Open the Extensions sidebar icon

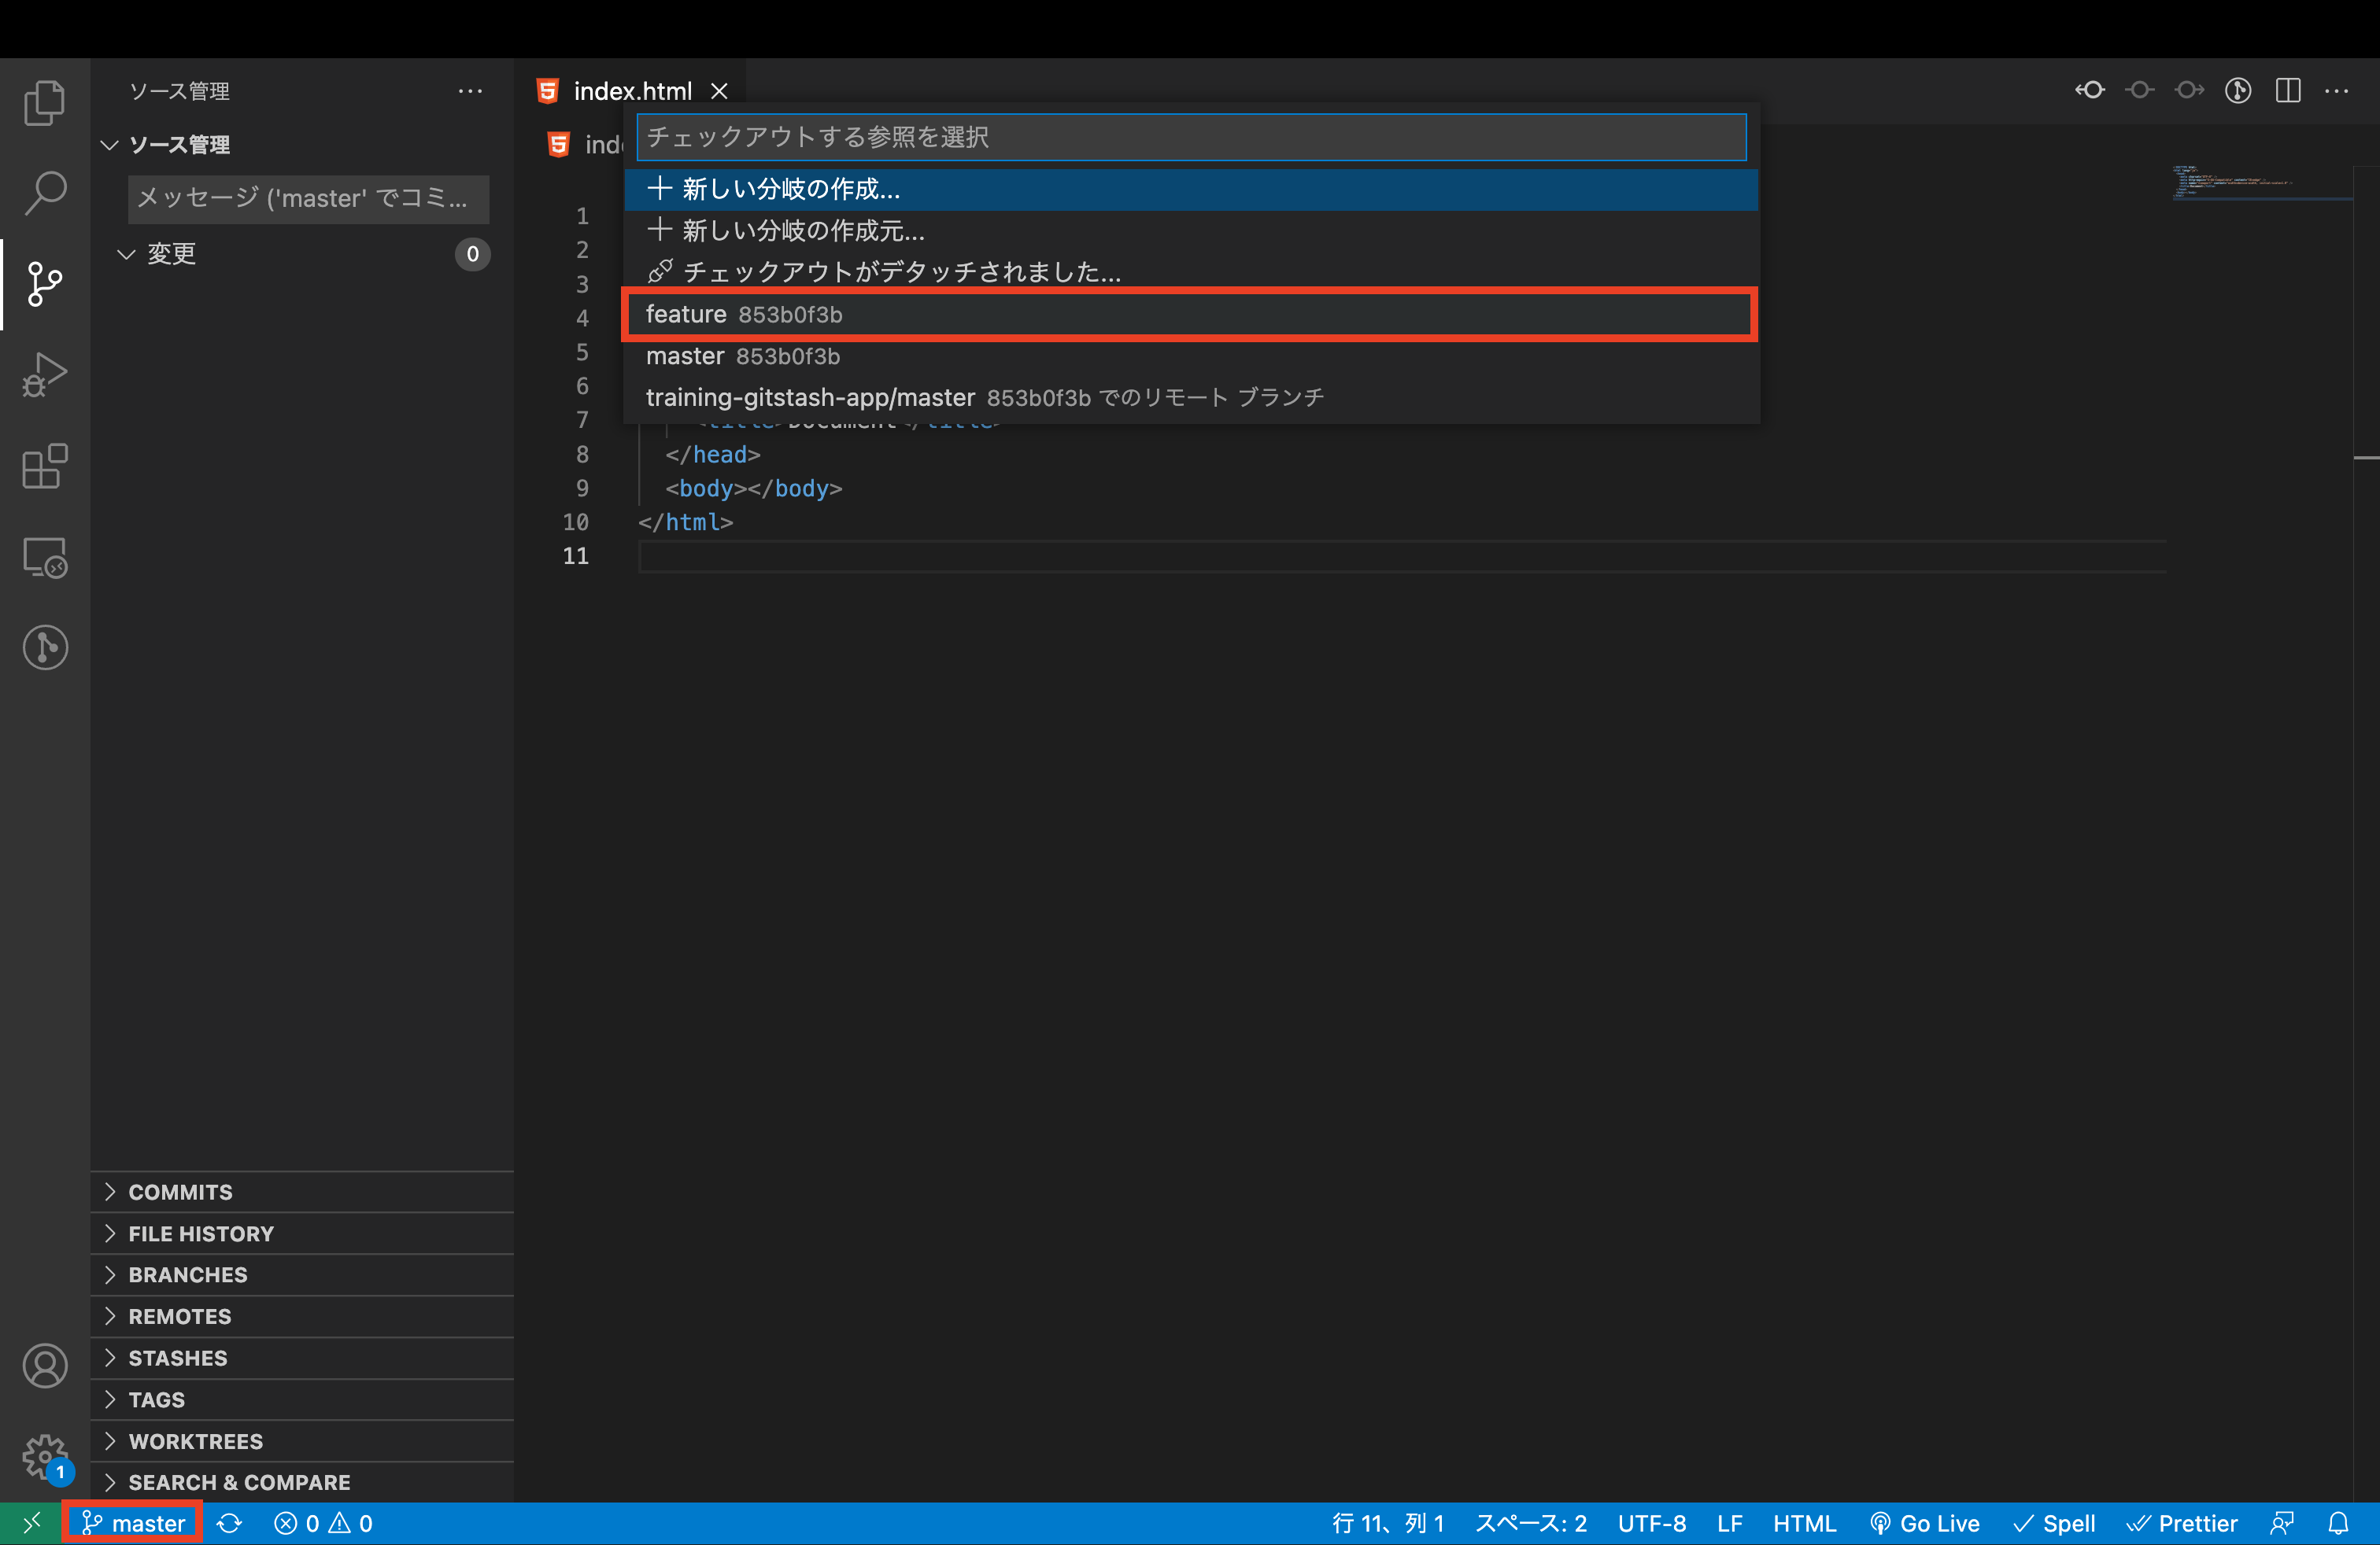pos(44,466)
